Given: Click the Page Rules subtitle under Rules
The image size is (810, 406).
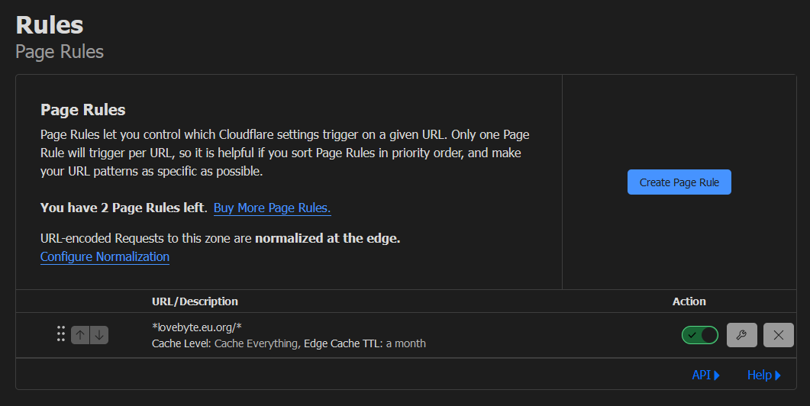Looking at the screenshot, I should (x=60, y=52).
